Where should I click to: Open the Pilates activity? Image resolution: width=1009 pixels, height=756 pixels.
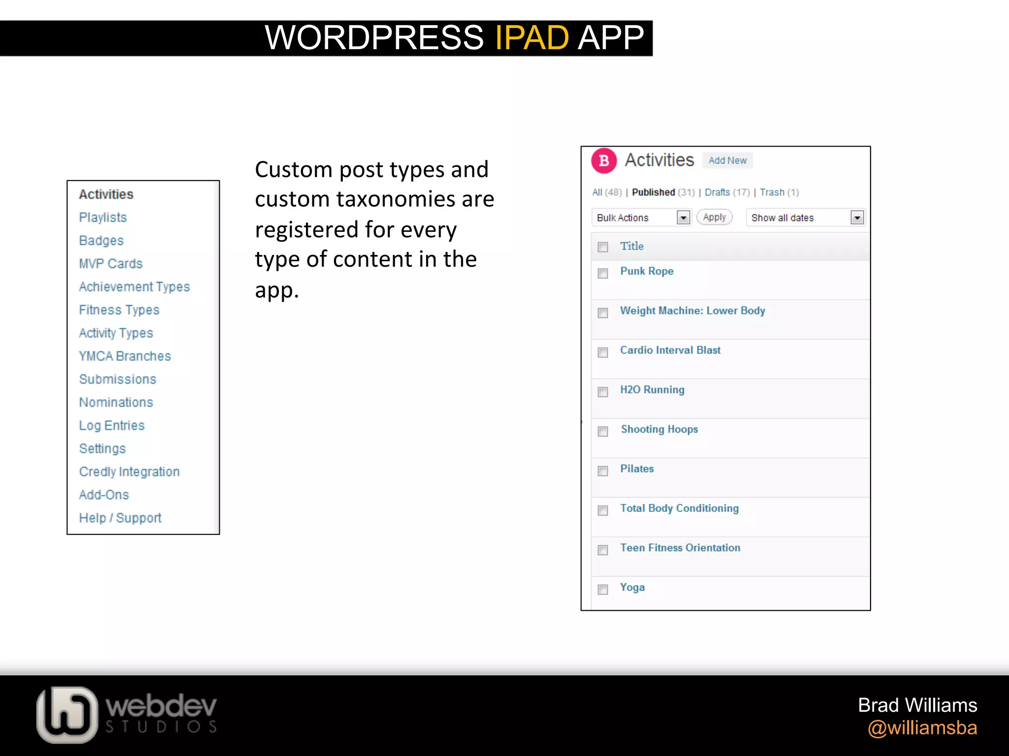click(x=637, y=469)
